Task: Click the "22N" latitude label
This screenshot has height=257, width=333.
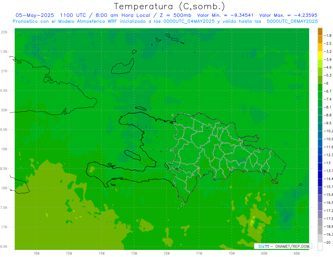Action: coord(4,32)
